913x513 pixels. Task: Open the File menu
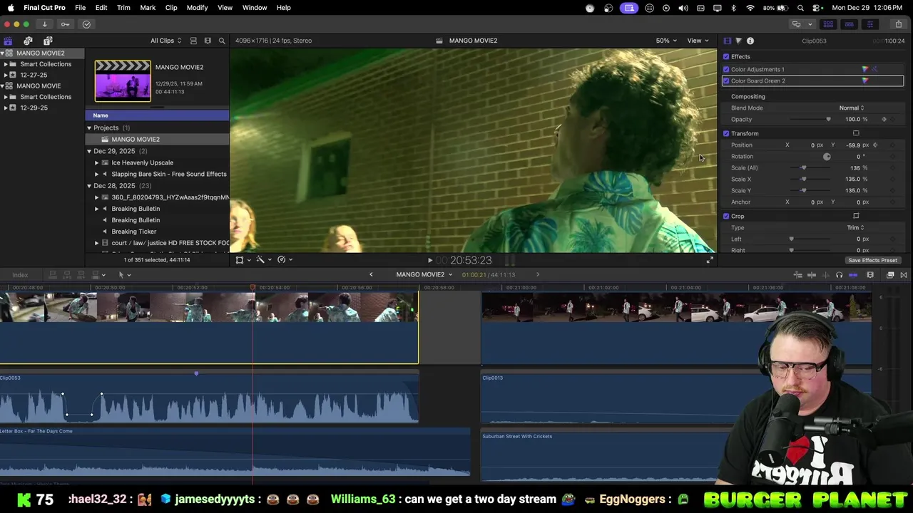point(80,7)
